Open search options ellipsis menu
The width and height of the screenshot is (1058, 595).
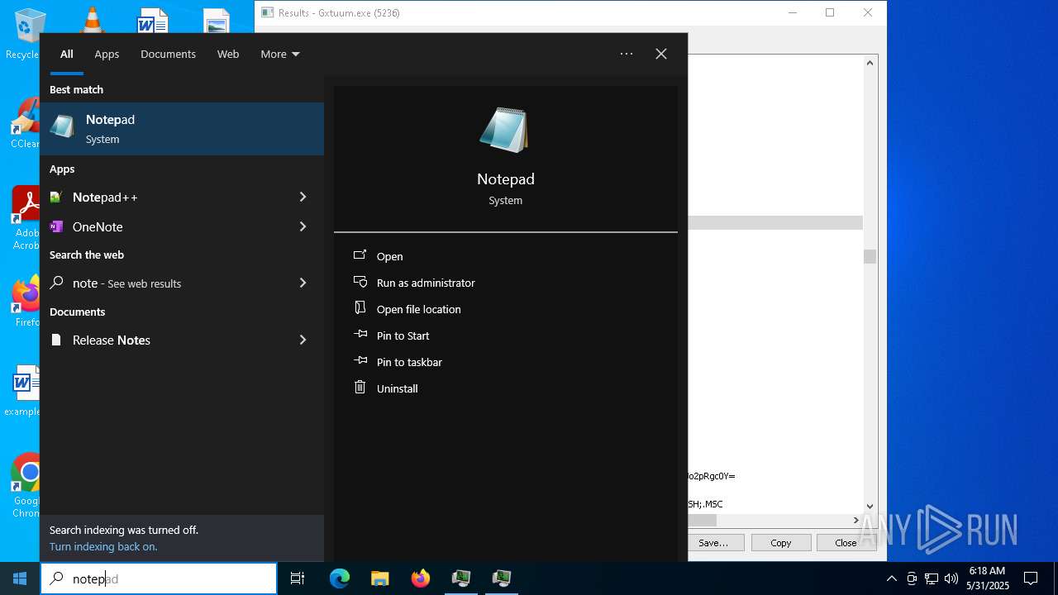pos(627,54)
